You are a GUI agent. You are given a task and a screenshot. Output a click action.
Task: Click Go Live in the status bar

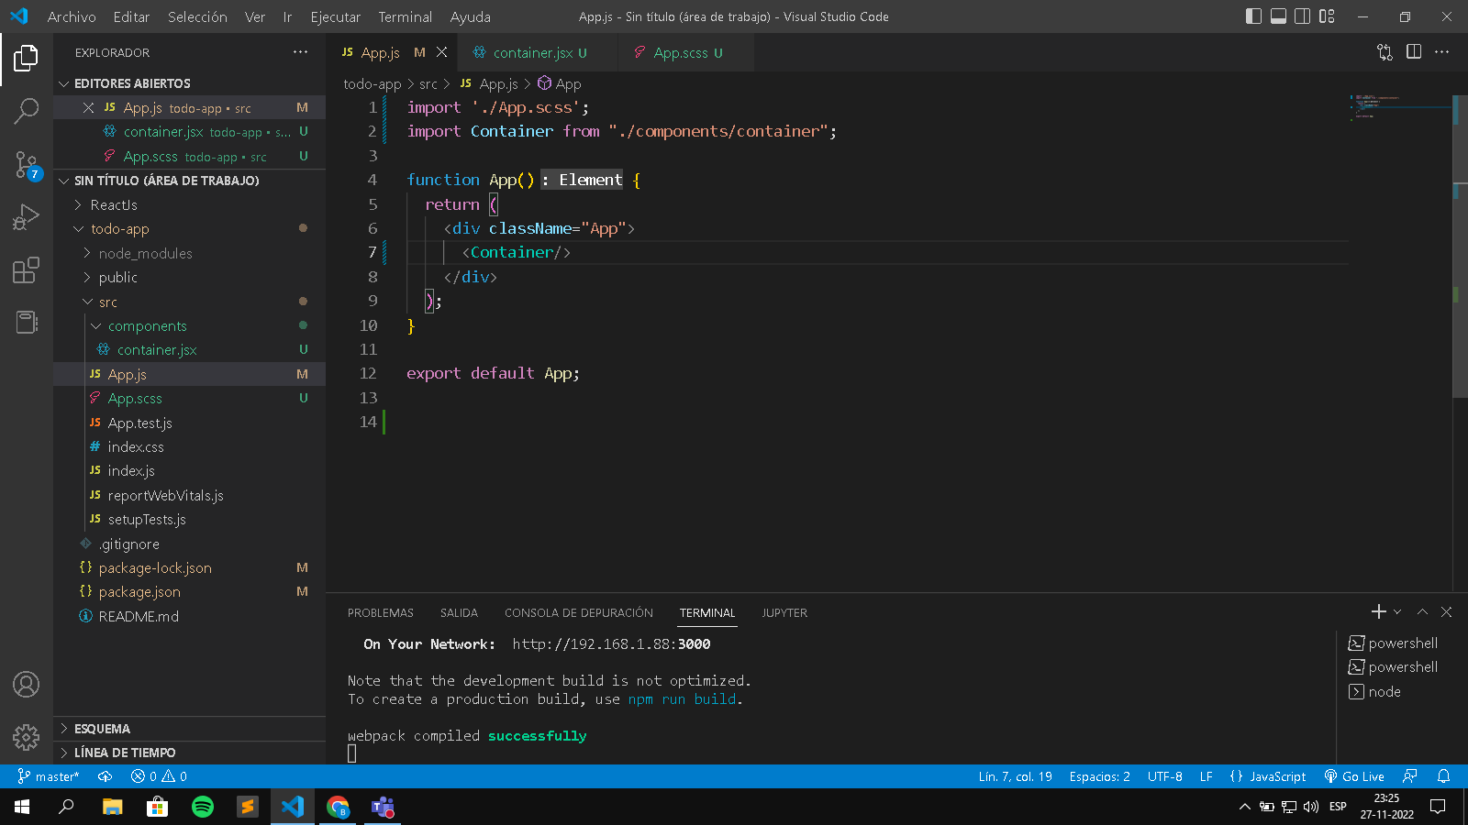pyautogui.click(x=1354, y=776)
